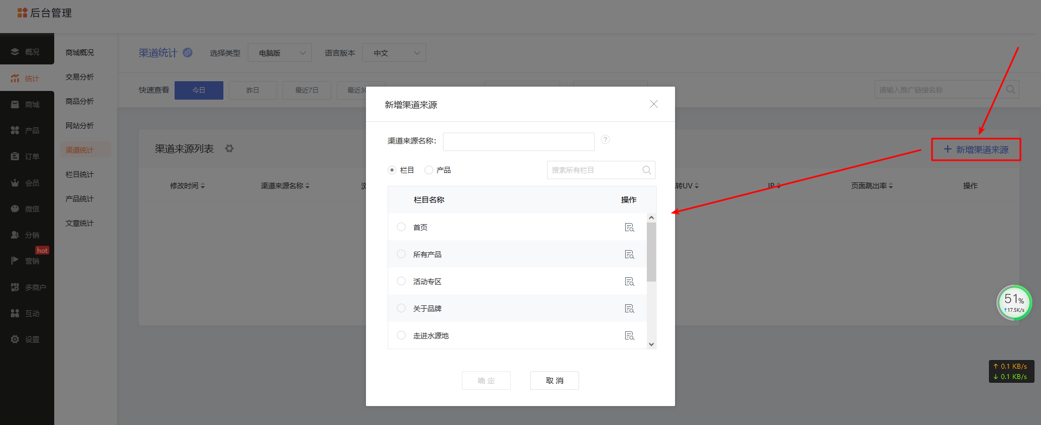Open 商城 in the left sidebar
Image resolution: width=1041 pixels, height=425 pixels.
click(x=27, y=104)
